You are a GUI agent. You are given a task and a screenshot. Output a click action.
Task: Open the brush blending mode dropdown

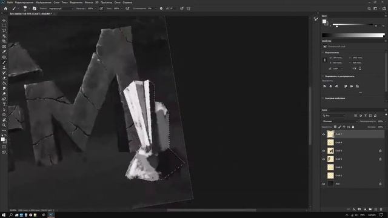61,8
